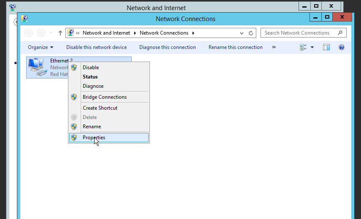
Task: Click the change view icon
Action: coord(303,47)
